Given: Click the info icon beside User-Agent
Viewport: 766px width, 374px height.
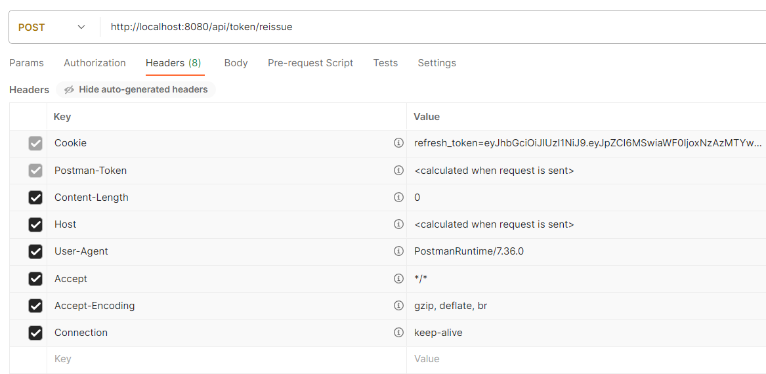Looking at the screenshot, I should pyautogui.click(x=398, y=251).
